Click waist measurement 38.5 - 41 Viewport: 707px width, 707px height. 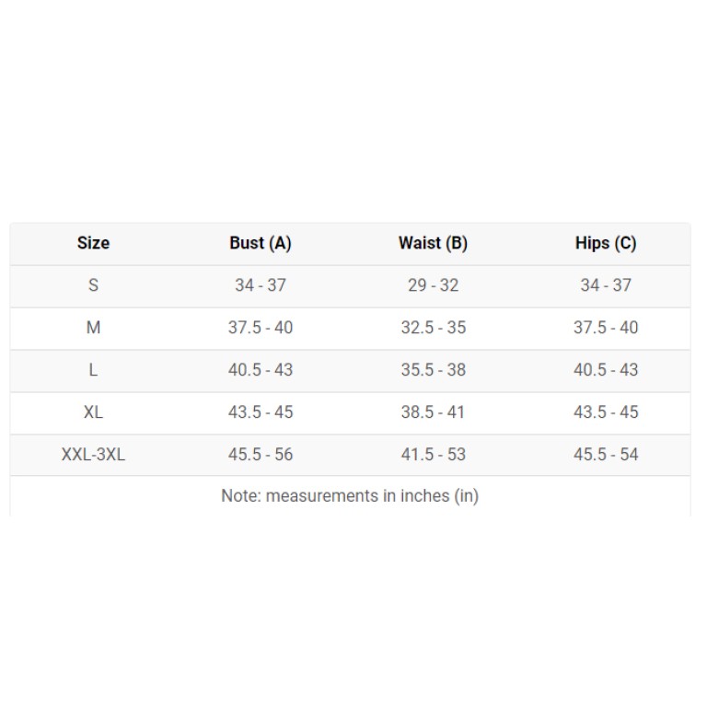coord(433,412)
